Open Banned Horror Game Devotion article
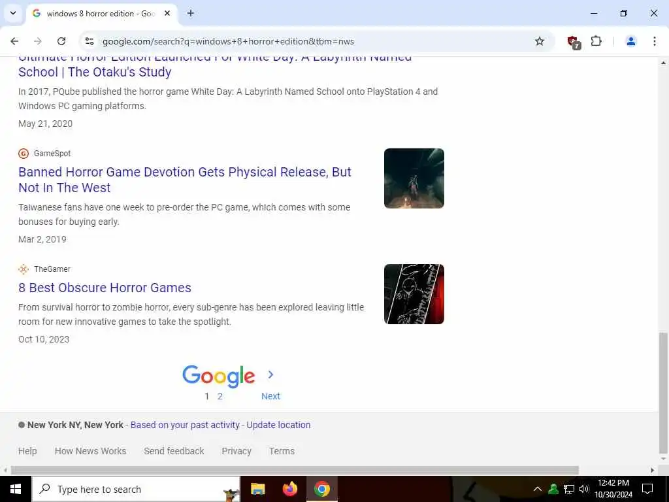Viewport: 669px width, 502px height. (185, 180)
